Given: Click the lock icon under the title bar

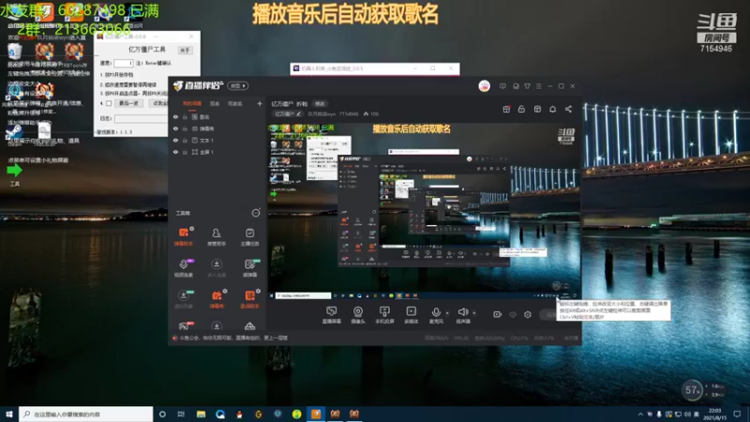Looking at the screenshot, I should point(521,109).
